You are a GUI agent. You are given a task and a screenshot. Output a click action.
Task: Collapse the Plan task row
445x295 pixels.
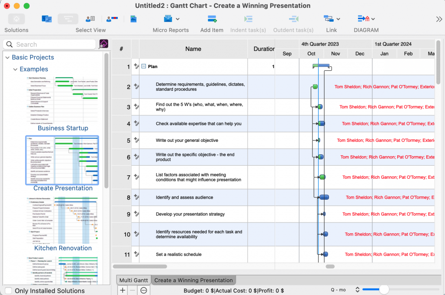(x=145, y=66)
